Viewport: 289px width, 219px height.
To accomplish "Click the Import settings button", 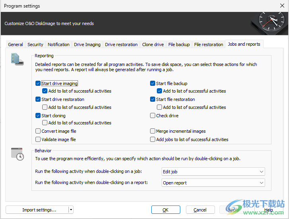I will coord(37,210).
